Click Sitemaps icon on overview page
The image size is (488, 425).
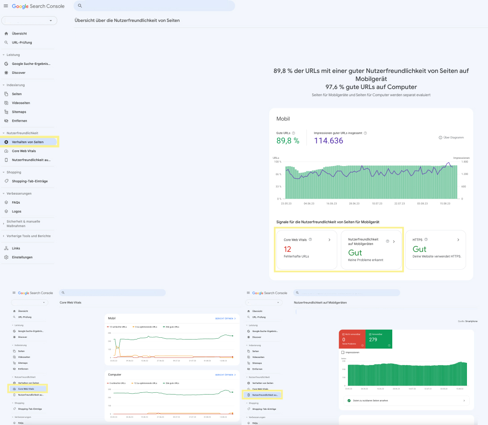(6, 112)
